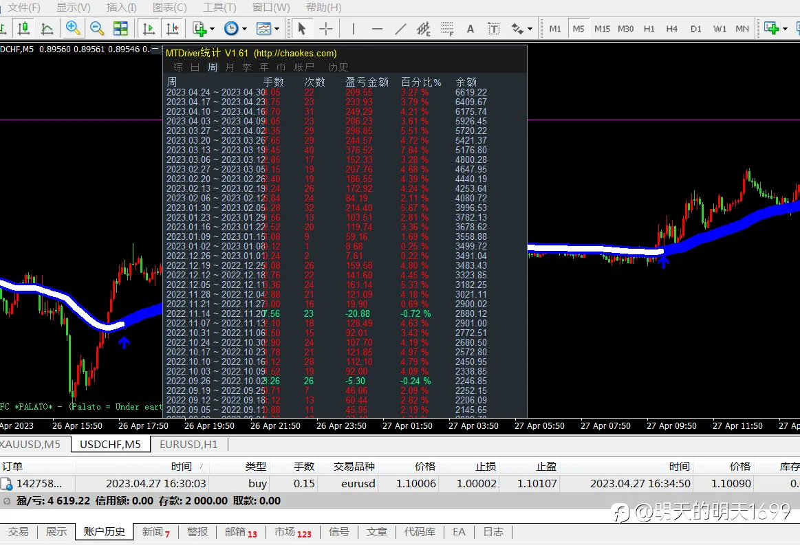This screenshot has width=800, height=545.
Task: Select the arrows objects tool
Action: point(517,29)
